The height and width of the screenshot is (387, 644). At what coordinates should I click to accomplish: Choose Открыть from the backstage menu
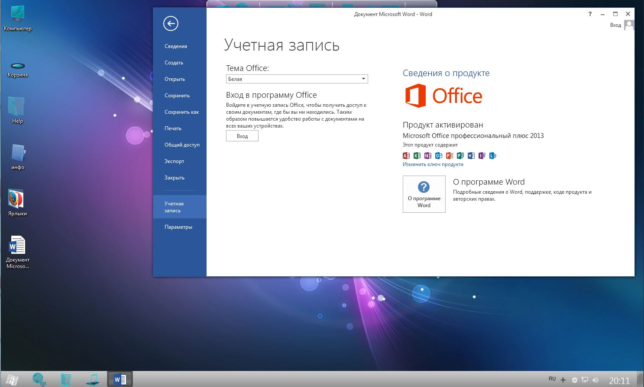[x=175, y=79]
